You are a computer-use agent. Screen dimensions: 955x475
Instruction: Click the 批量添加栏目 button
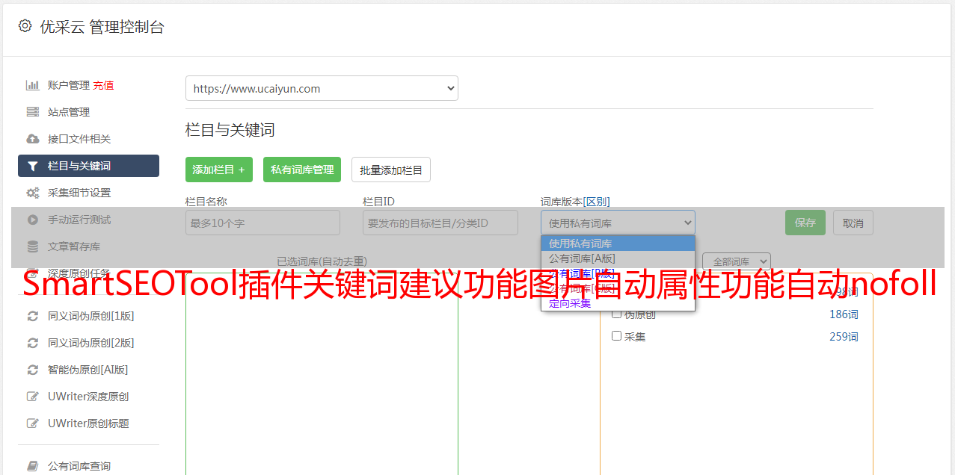pyautogui.click(x=391, y=170)
